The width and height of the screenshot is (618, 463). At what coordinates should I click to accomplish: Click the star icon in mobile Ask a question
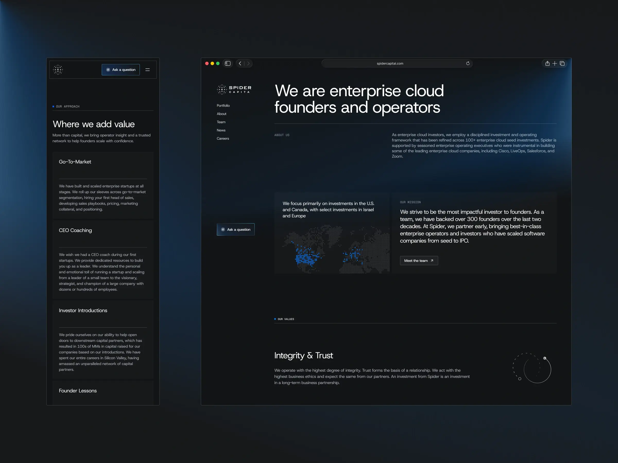pyautogui.click(x=108, y=70)
